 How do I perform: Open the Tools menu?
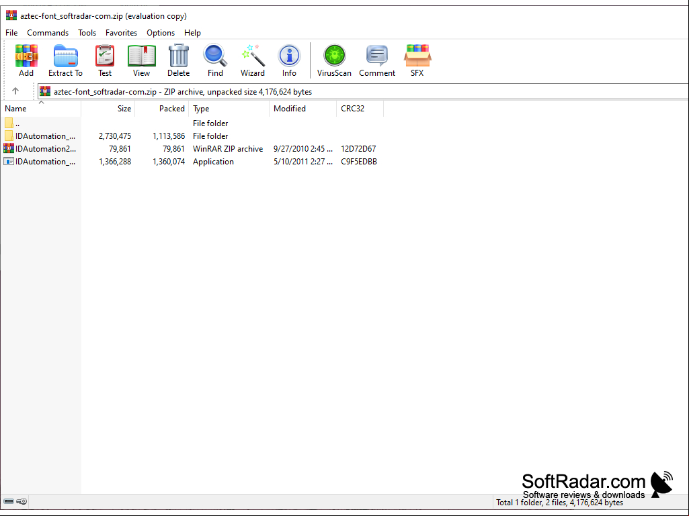[x=87, y=33]
